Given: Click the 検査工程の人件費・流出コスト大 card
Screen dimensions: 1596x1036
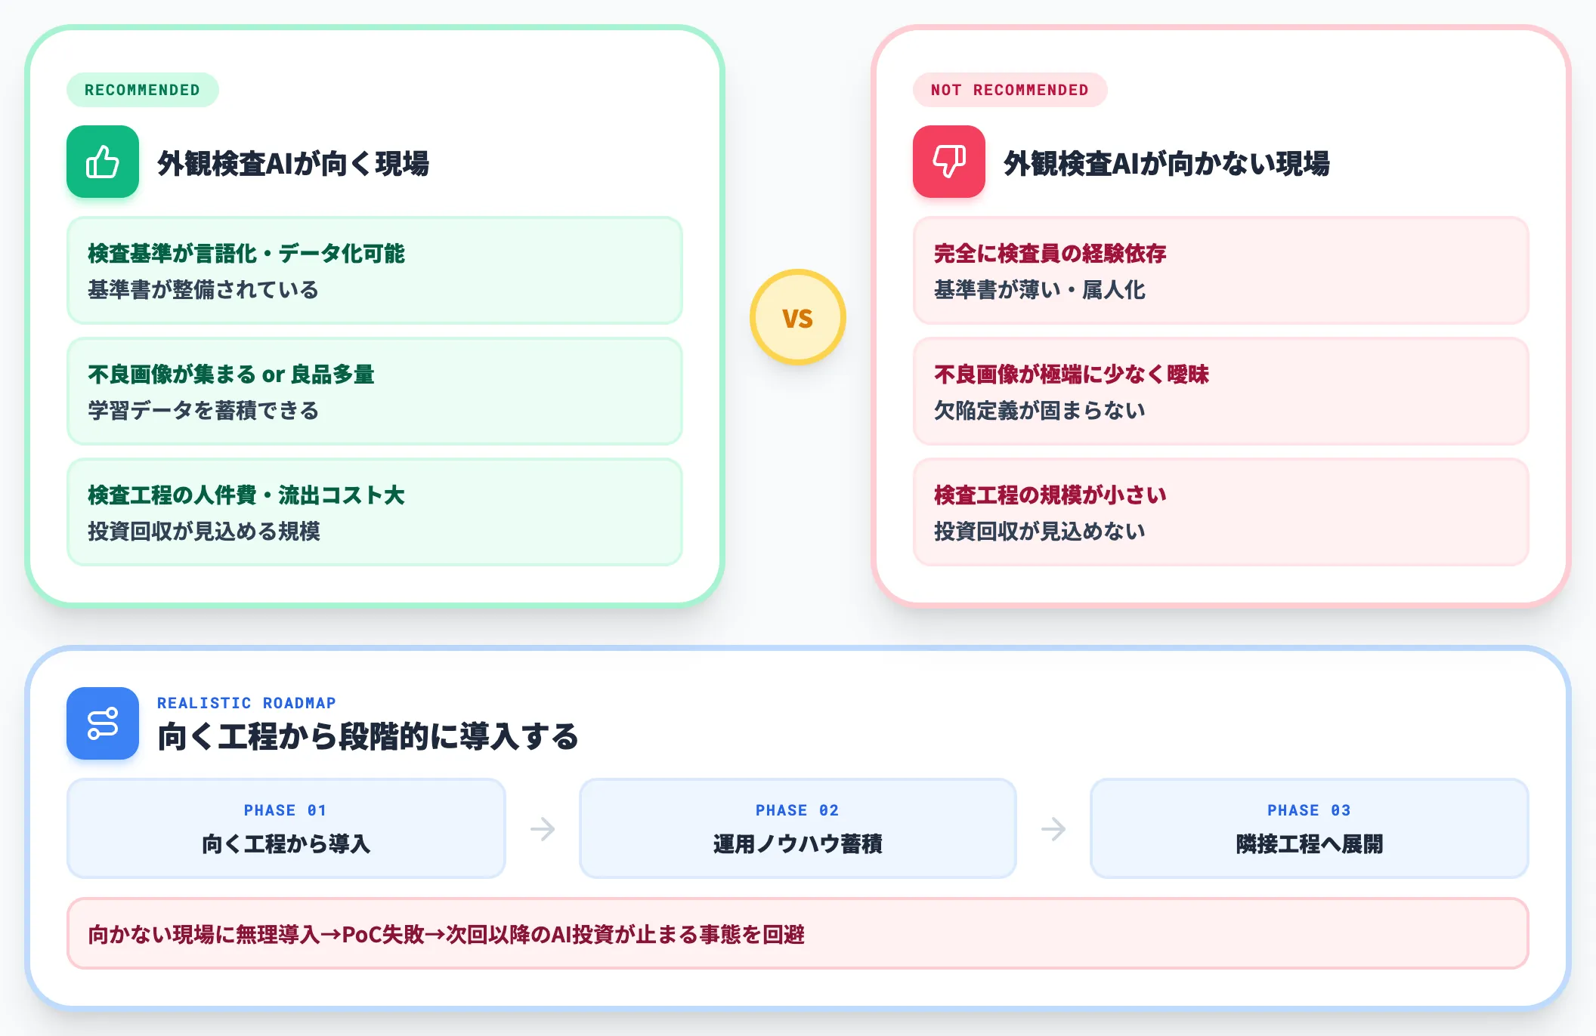Looking at the screenshot, I should pyautogui.click(x=375, y=512).
